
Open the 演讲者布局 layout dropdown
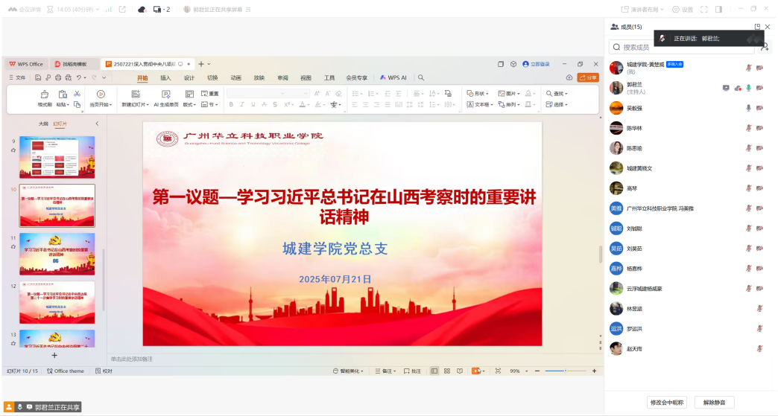[643, 10]
